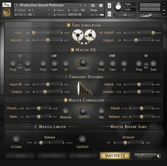The image size is (167, 166).
Task: Switch to the MIXER tab
Action: [84, 156]
